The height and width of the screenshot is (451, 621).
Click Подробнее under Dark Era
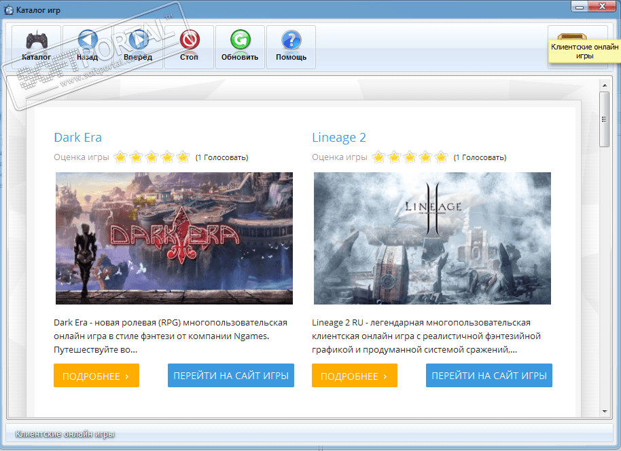(x=96, y=376)
